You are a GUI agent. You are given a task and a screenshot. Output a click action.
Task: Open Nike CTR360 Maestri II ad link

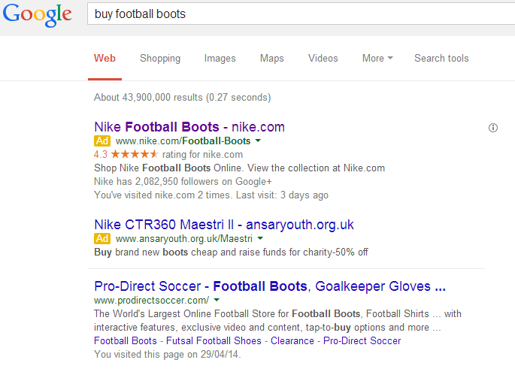224,225
